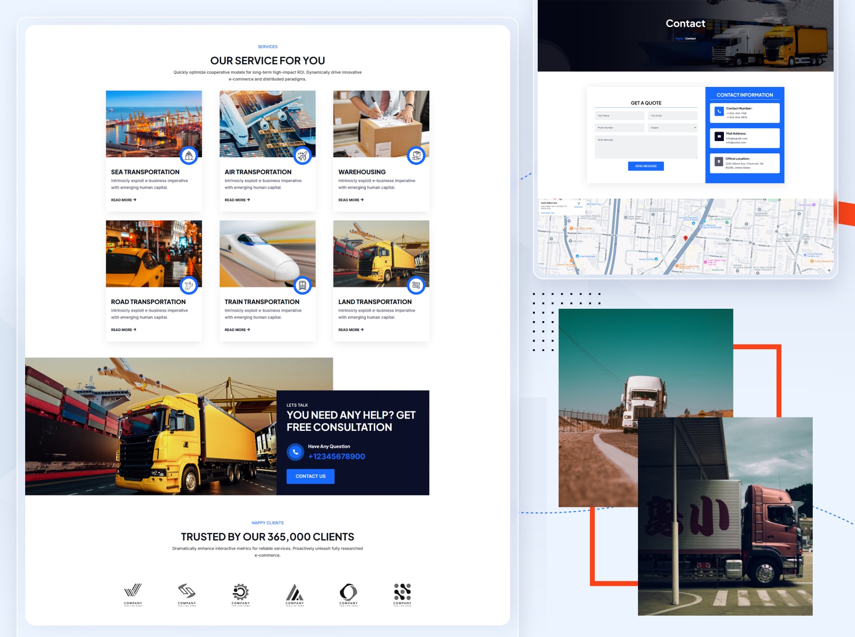Click the train icon on Train Transportation card
The image size is (855, 637).
[x=303, y=285]
